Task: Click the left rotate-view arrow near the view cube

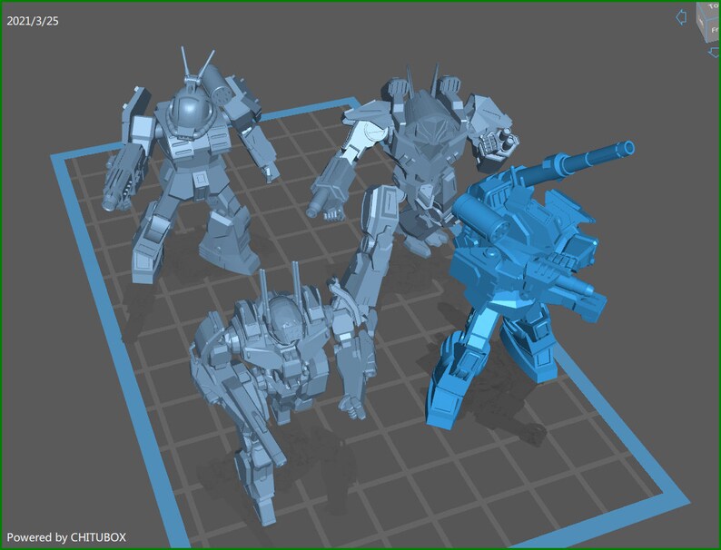Action: click(x=681, y=17)
